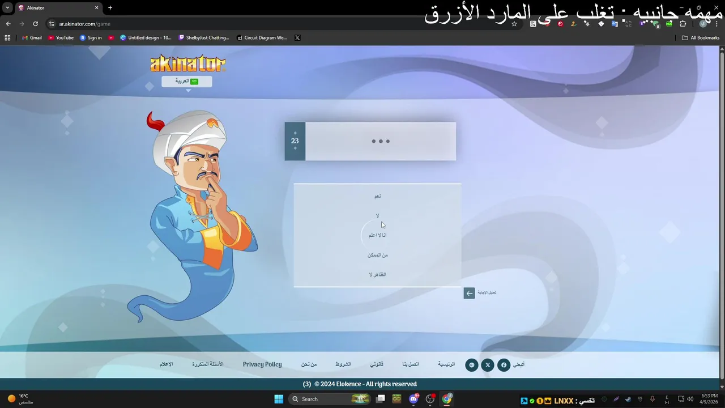The image size is (725, 408).
Task: Open the taskbar weather widget
Action: point(20,399)
